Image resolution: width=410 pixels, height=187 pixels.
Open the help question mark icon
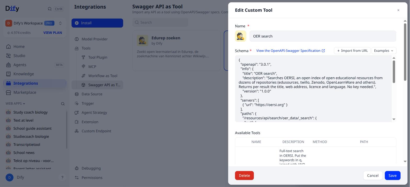(x=62, y=178)
